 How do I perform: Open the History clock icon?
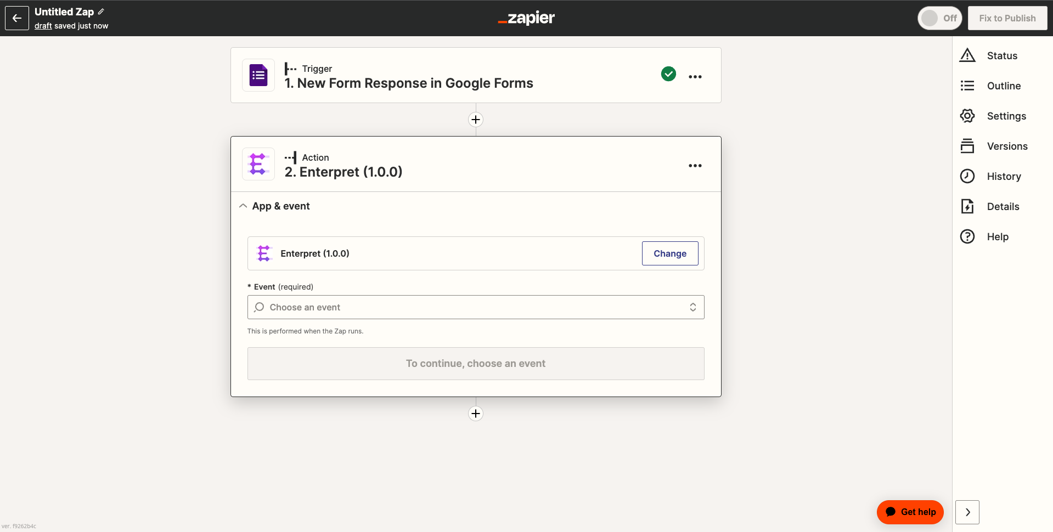(967, 176)
